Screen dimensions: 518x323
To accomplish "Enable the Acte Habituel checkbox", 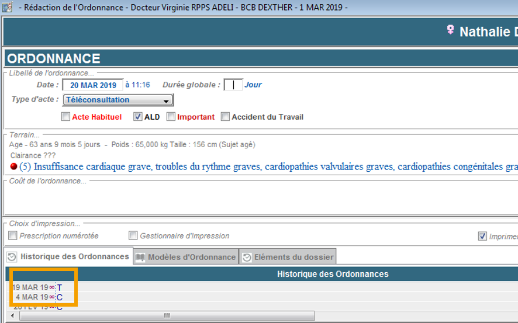I will pyautogui.click(x=65, y=117).
